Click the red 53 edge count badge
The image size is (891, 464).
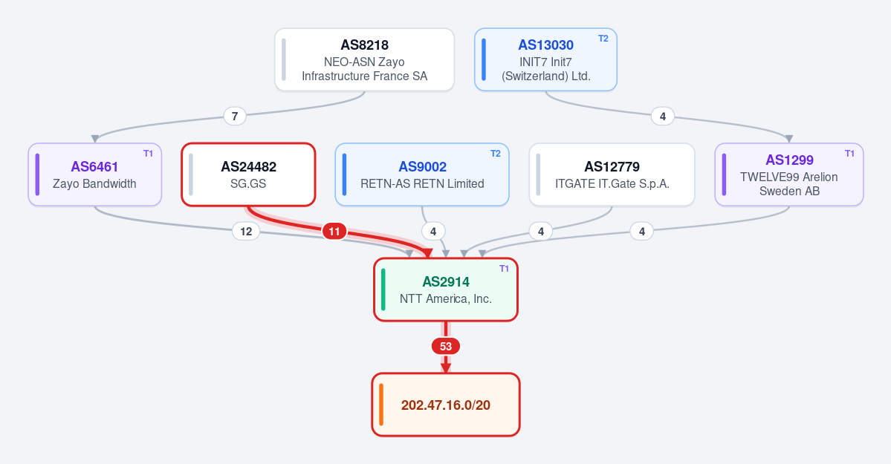446,347
